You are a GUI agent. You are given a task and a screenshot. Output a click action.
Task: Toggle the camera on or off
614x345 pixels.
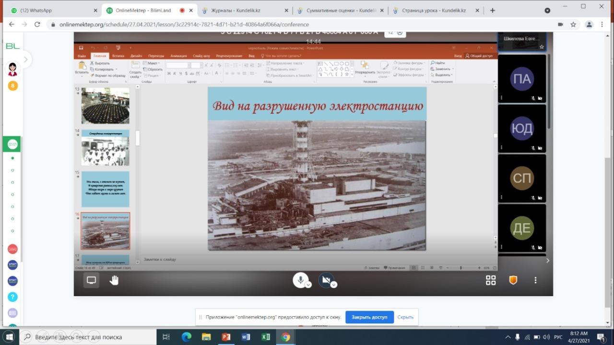tap(326, 279)
